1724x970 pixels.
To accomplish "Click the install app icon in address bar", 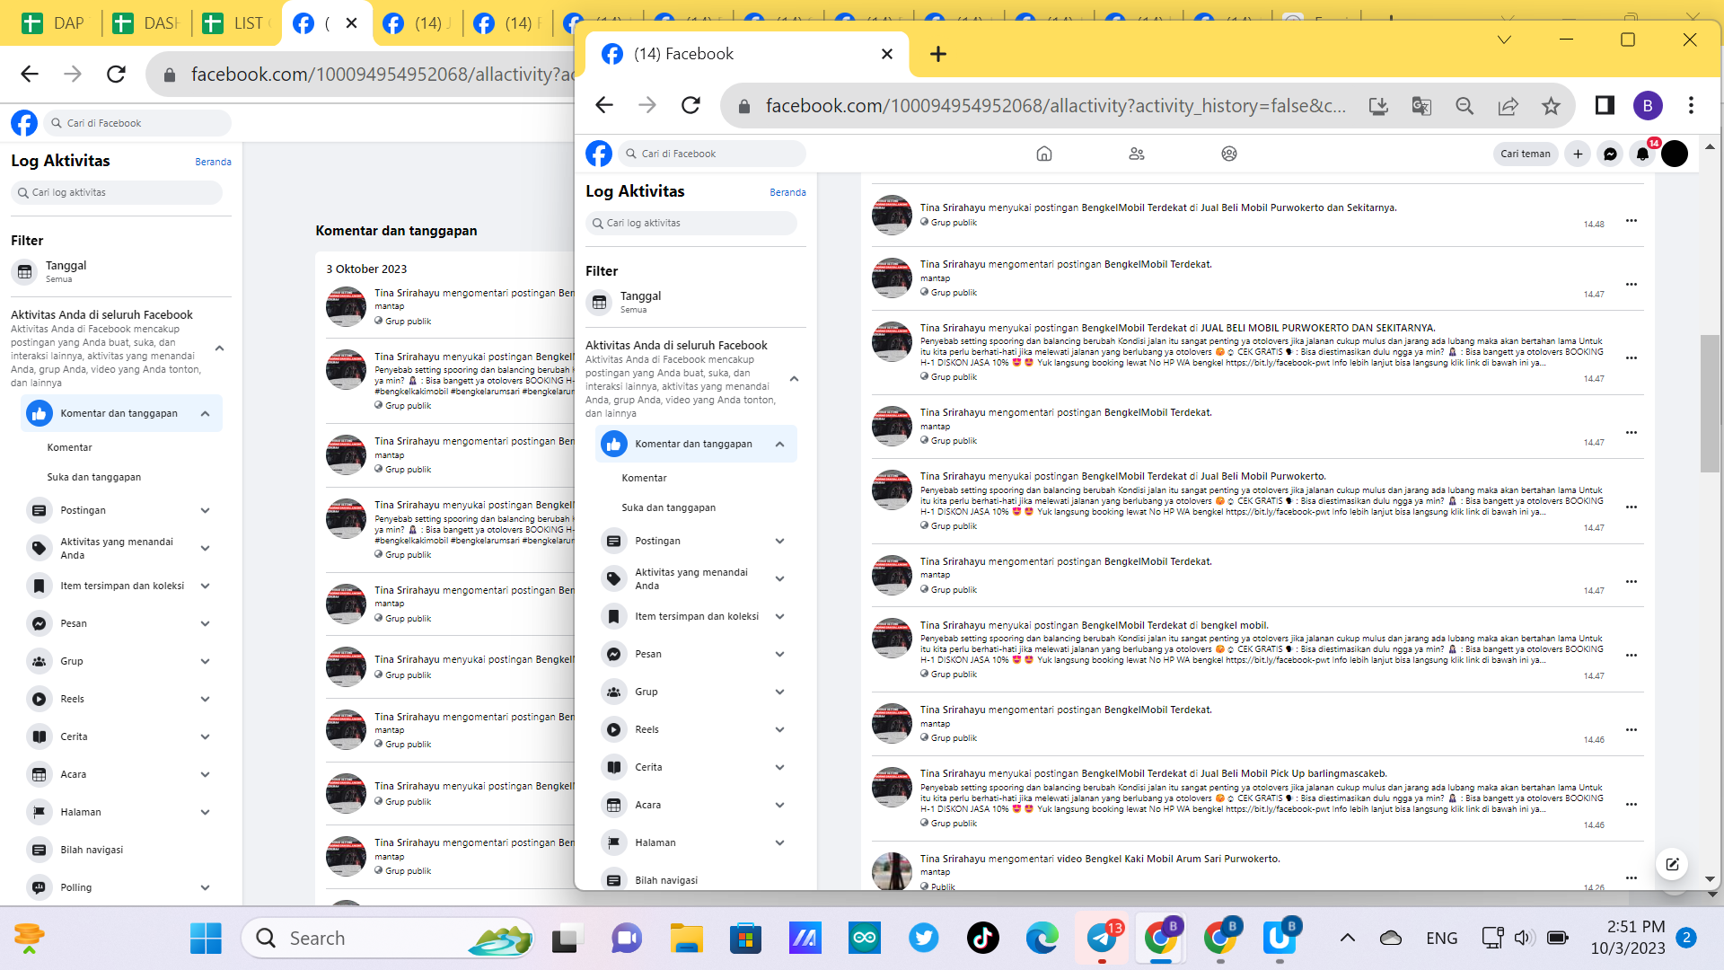I will tap(1378, 106).
